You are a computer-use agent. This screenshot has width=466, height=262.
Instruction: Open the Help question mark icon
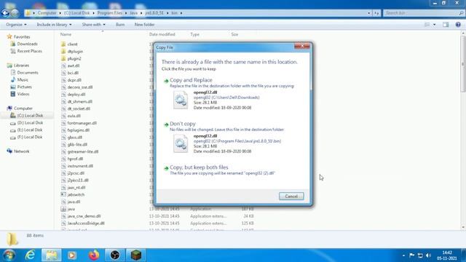(x=458, y=25)
